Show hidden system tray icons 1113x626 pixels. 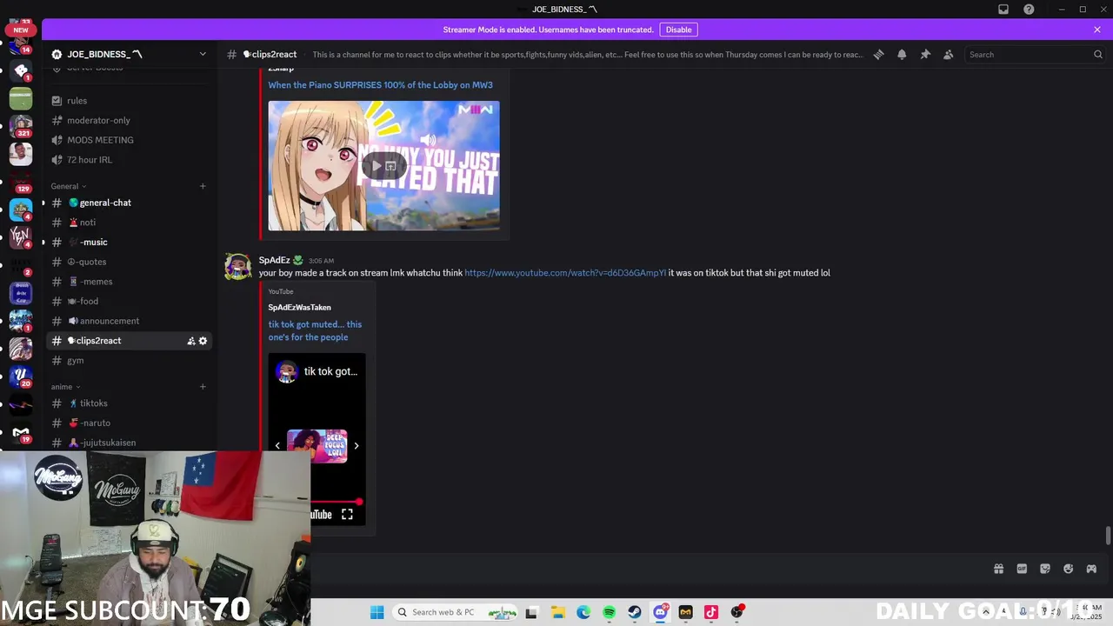click(x=986, y=612)
